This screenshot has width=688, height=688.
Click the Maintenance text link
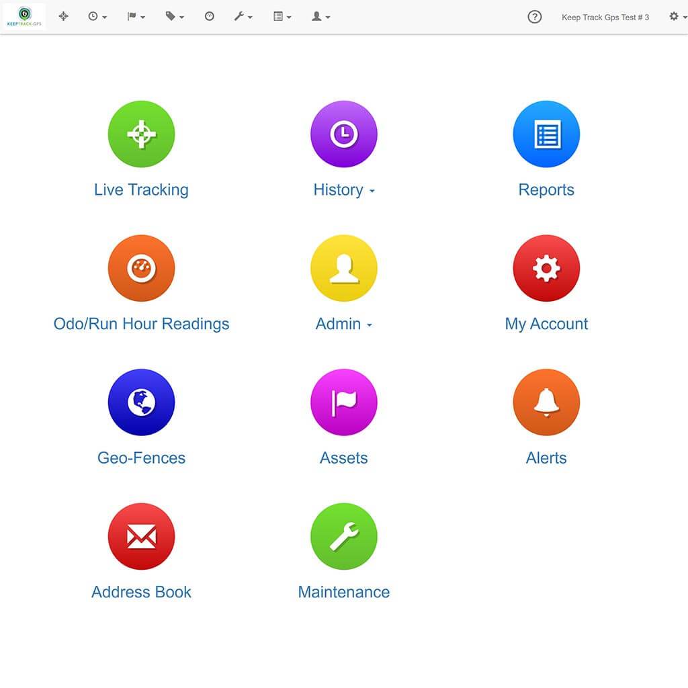point(343,593)
